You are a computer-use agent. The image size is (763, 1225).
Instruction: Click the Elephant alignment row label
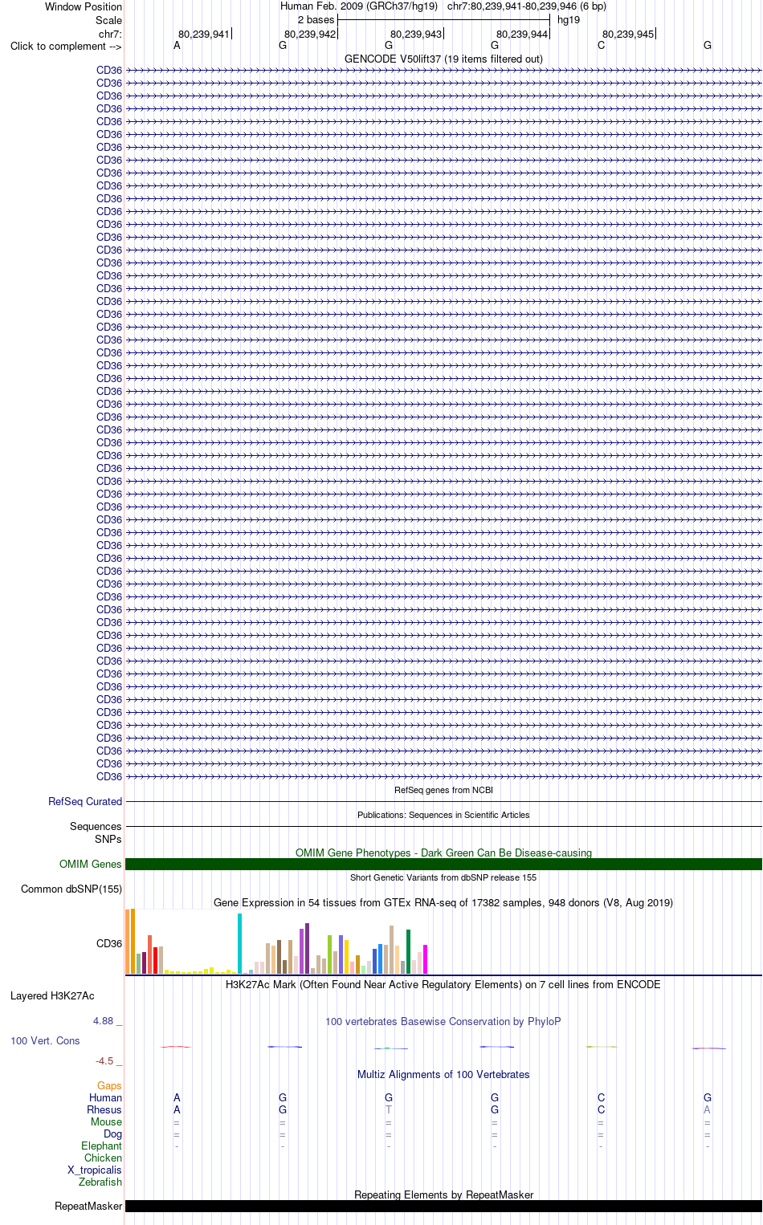[101, 1146]
